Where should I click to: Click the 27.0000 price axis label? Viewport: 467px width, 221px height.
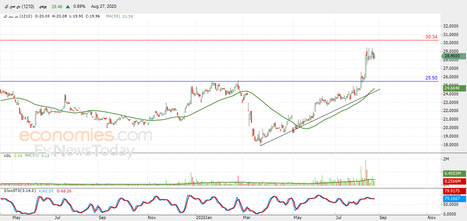pos(451,68)
